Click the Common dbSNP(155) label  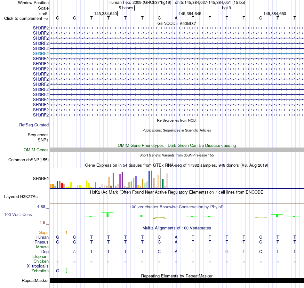(x=28, y=160)
